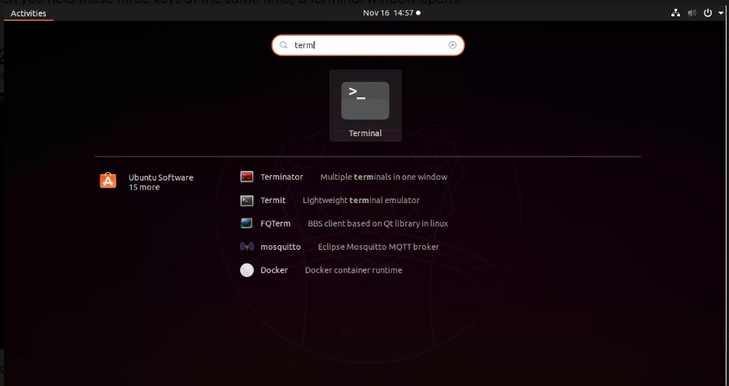Focus the search field containing "term"

tap(368, 45)
